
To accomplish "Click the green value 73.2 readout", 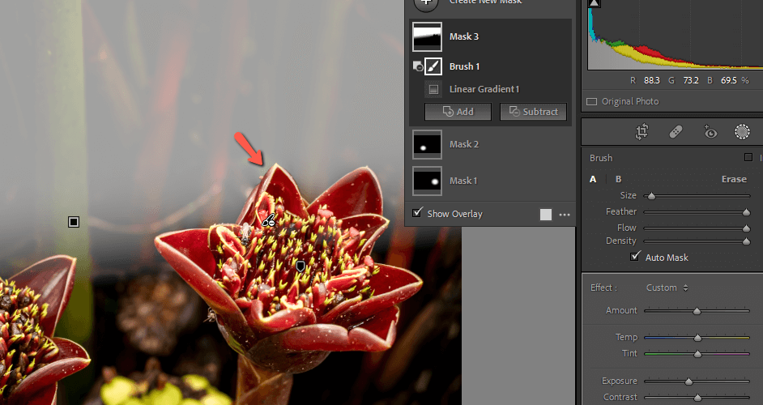I will 690,80.
